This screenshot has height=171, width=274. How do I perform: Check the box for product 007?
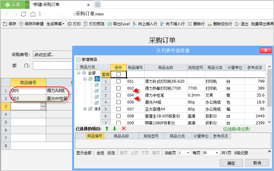click(x=118, y=109)
